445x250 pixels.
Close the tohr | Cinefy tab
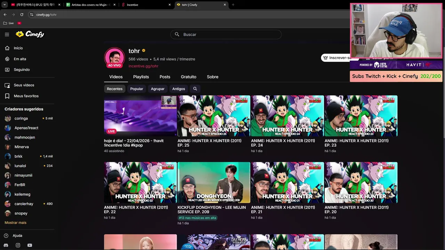[x=225, y=5]
